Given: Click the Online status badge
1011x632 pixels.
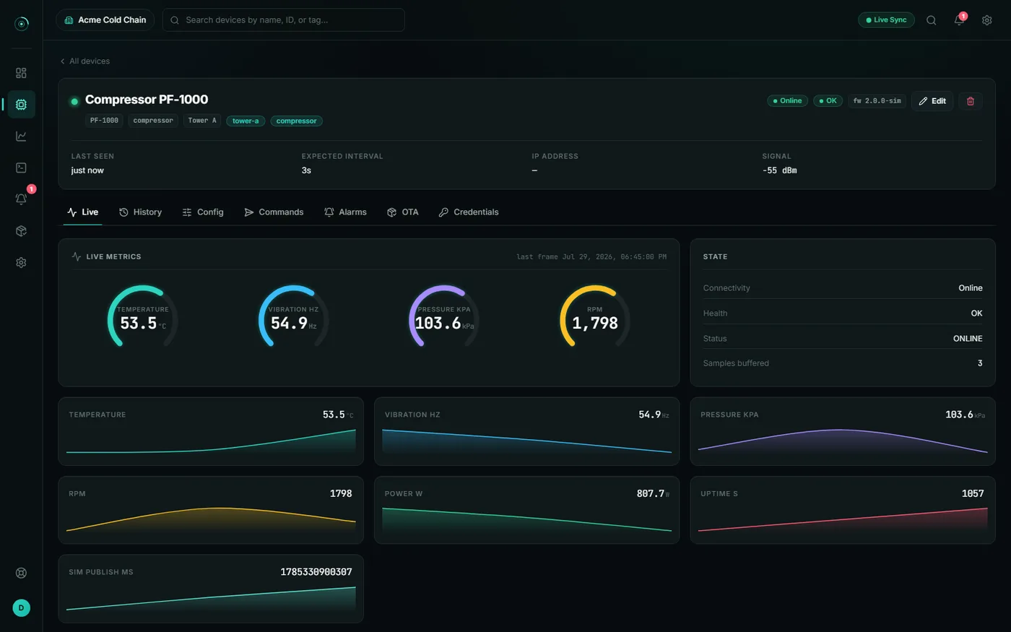Looking at the screenshot, I should tap(787, 101).
